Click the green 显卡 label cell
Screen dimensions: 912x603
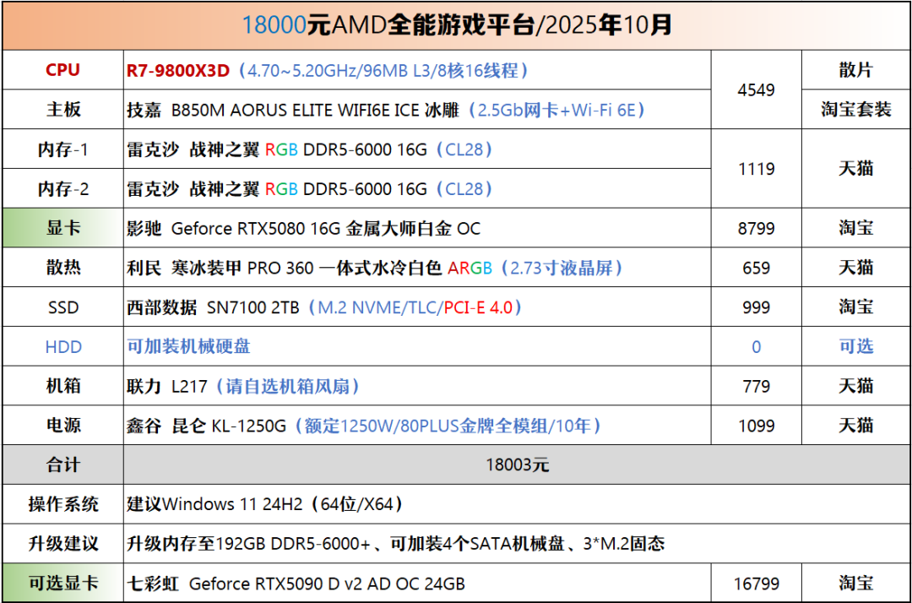63,228
